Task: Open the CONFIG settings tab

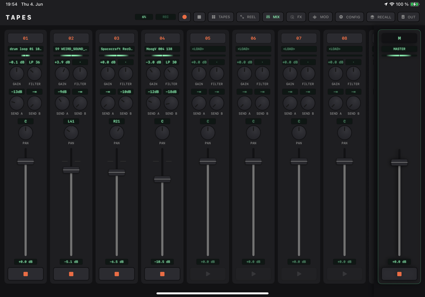Action: 349,17
